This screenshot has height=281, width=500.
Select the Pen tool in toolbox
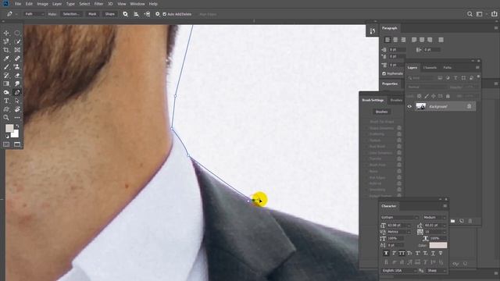click(17, 92)
